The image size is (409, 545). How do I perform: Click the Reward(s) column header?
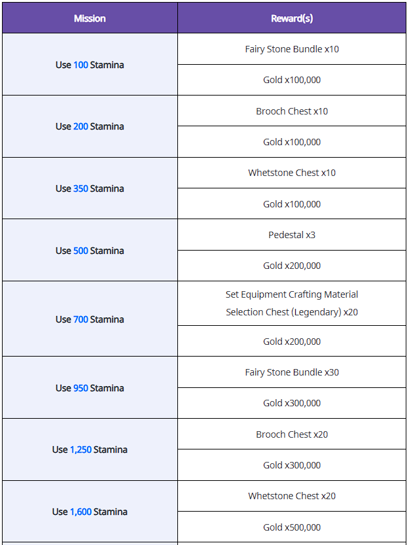point(292,18)
